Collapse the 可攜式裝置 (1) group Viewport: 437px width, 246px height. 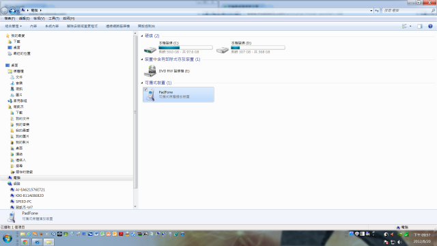tap(142, 83)
